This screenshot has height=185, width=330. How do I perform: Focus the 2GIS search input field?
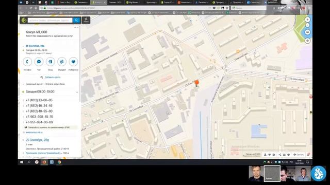click(x=50, y=21)
